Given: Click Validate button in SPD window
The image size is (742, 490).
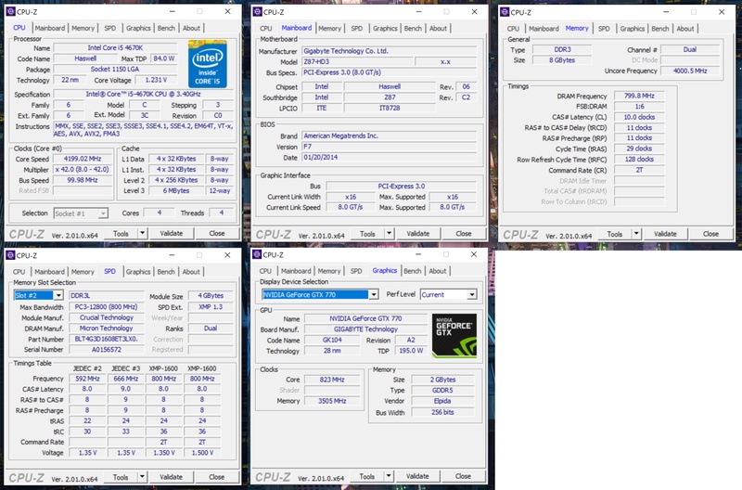Looking at the screenshot, I should (171, 477).
